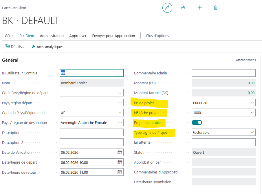262x194 pixels.
Task: Click the Commentaire admin input field
Action: 223,73
